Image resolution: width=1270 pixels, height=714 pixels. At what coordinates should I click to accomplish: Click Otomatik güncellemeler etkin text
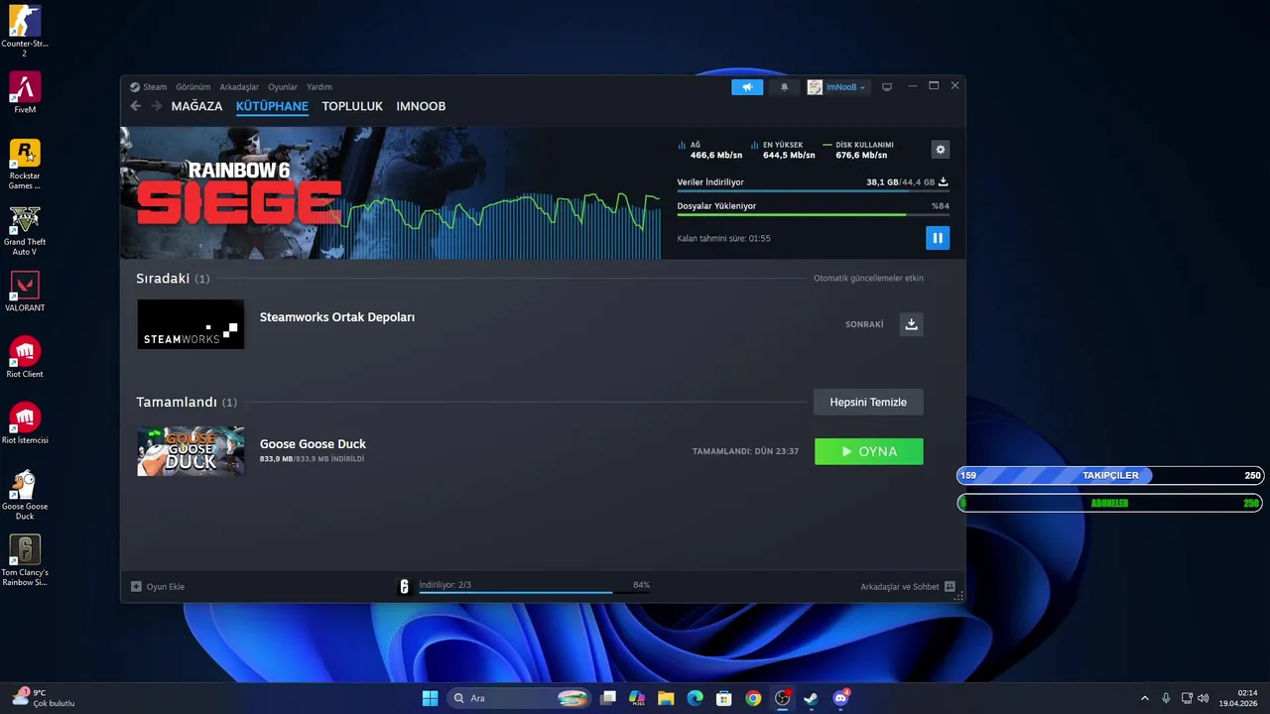[x=868, y=279]
